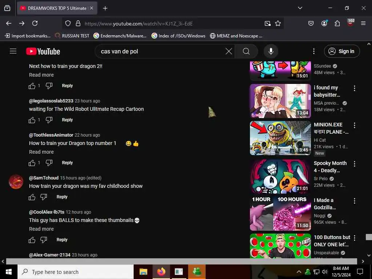Image resolution: width=372 pixels, height=279 pixels.
Task: Open YouTube settings three-dot menu
Action: (x=314, y=51)
